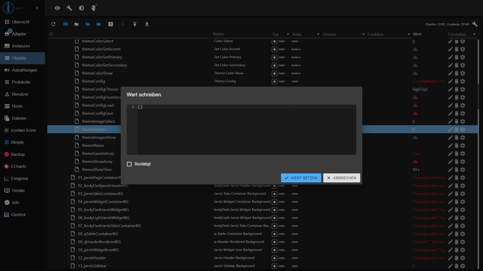Open Instanzen in the sidebar

coord(22,46)
